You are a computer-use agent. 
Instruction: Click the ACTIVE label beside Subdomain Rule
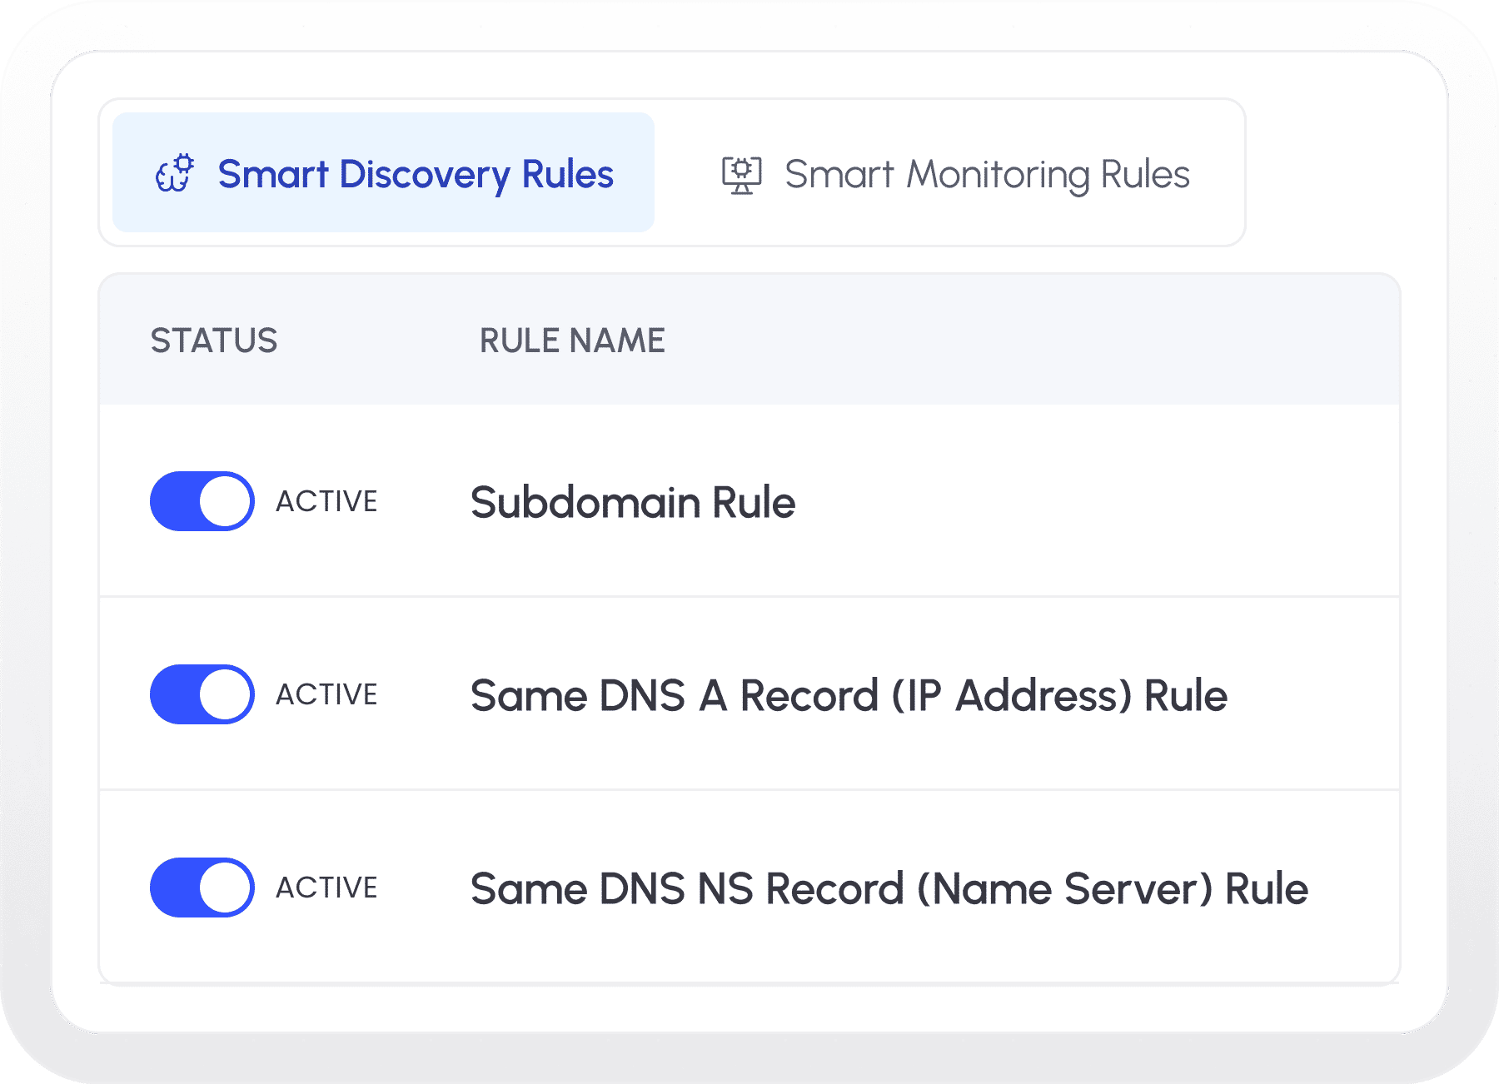point(326,501)
